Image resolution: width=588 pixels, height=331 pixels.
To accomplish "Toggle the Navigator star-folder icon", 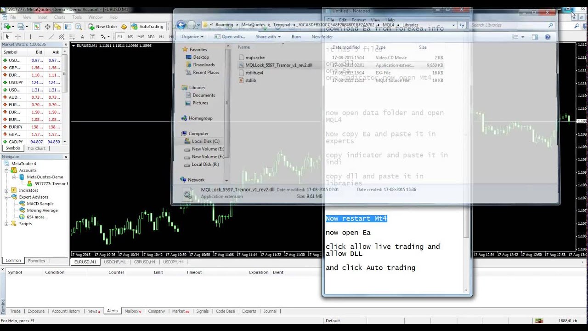I will 57,27.
